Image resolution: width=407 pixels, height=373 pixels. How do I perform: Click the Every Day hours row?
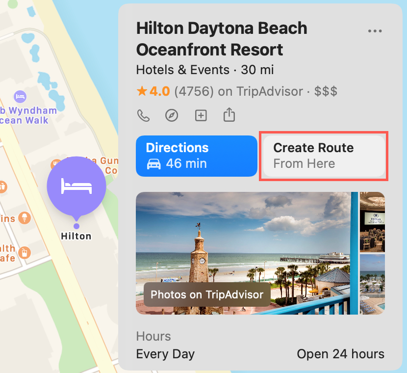260,354
